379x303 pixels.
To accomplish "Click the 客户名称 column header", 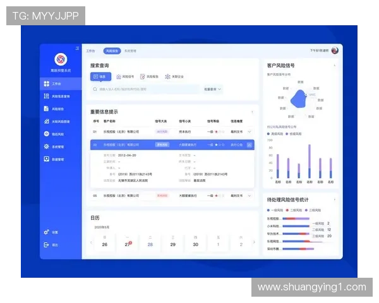I will tap(109, 121).
